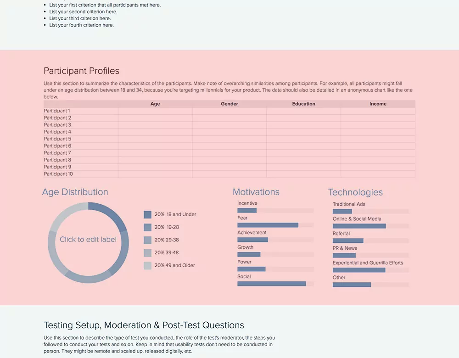Click the Age Distribution section title
The height and width of the screenshot is (358, 459).
coord(75,192)
